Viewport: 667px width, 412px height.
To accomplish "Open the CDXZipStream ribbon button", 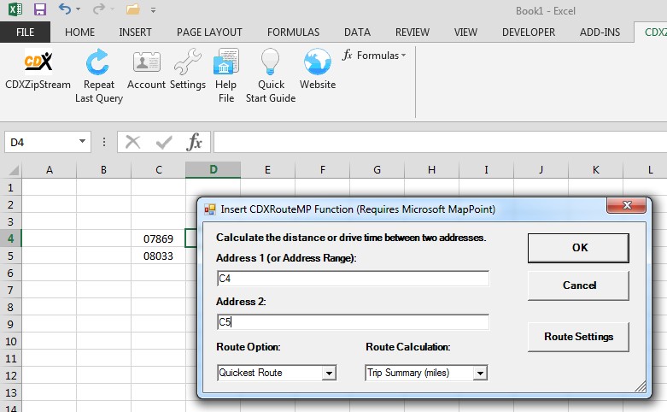I will pos(38,69).
